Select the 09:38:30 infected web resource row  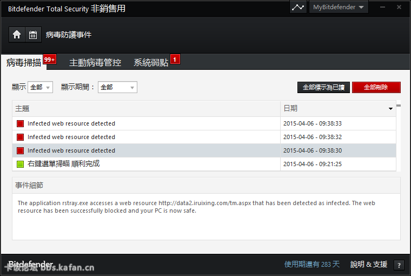pyautogui.click(x=146, y=150)
